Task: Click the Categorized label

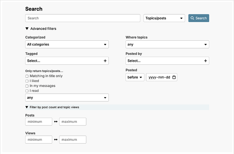Action: pos(35,37)
